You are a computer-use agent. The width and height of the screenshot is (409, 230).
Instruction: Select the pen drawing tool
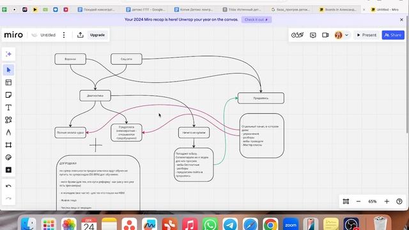tap(8, 132)
